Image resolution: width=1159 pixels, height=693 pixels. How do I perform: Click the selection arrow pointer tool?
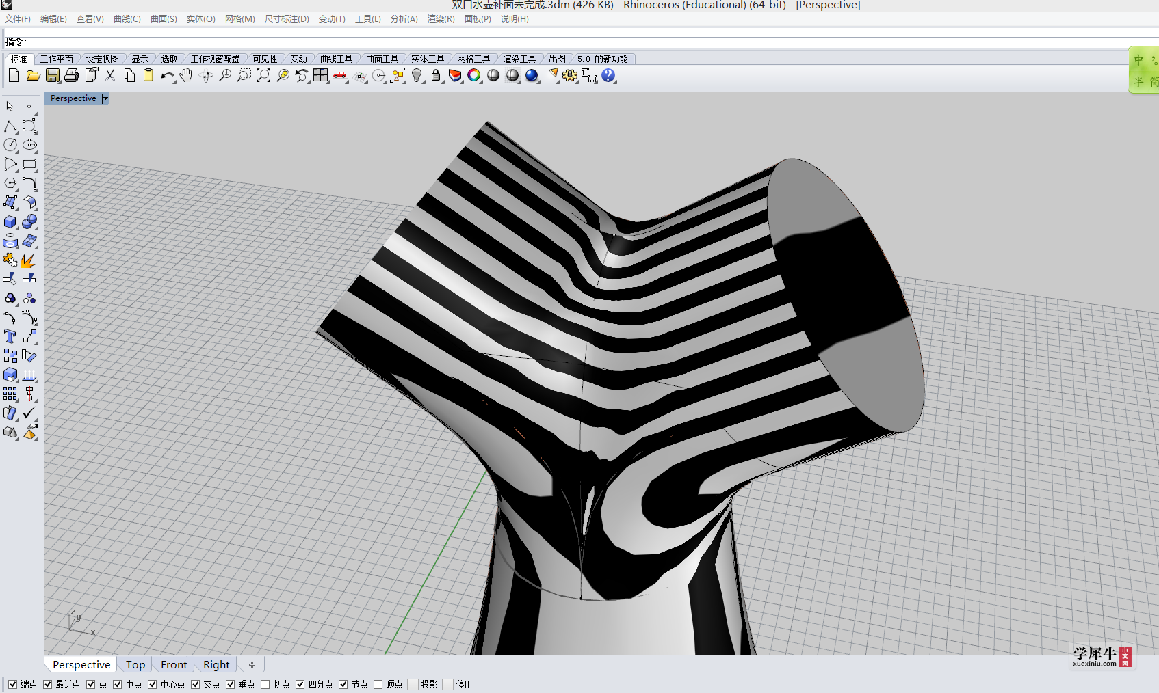10,107
